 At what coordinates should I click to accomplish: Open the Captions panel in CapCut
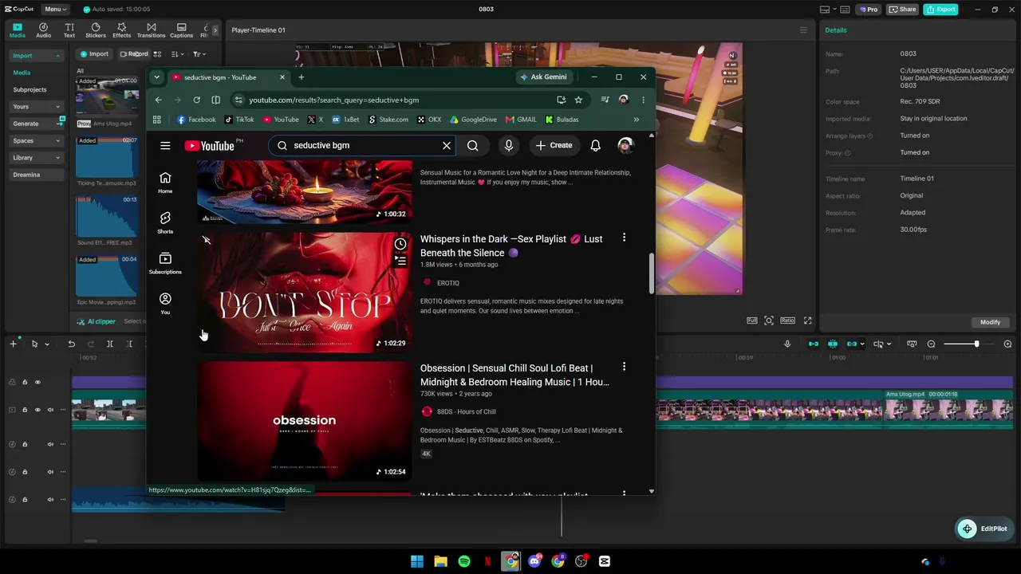pyautogui.click(x=181, y=30)
